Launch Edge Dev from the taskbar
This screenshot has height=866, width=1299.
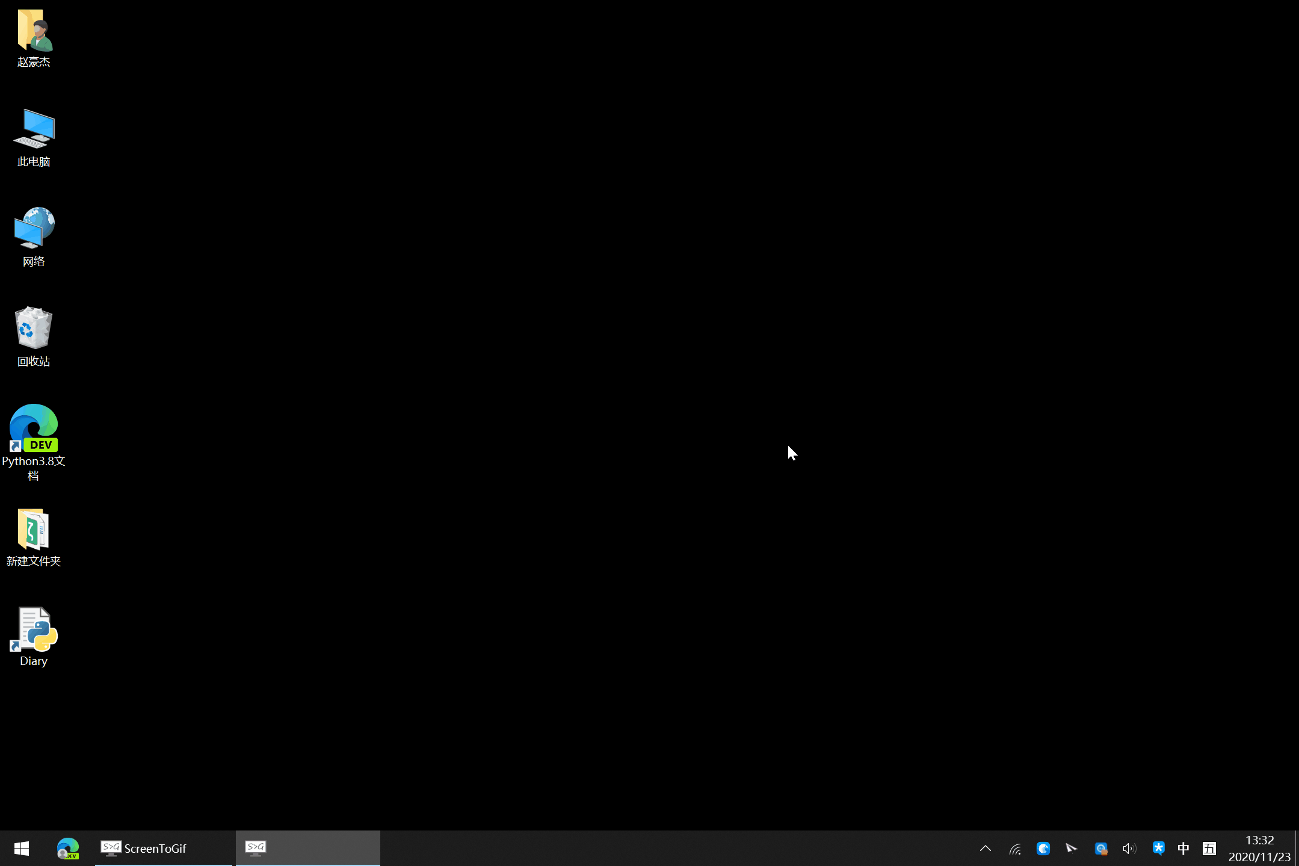pyautogui.click(x=68, y=849)
